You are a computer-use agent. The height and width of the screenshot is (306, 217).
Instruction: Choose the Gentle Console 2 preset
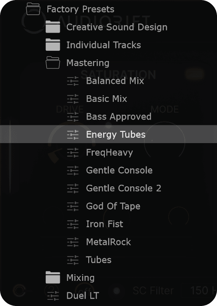point(124,188)
